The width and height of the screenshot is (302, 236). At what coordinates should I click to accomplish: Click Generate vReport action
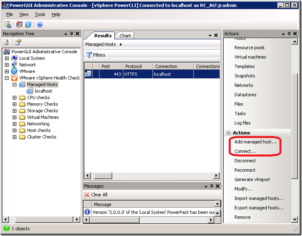252,179
